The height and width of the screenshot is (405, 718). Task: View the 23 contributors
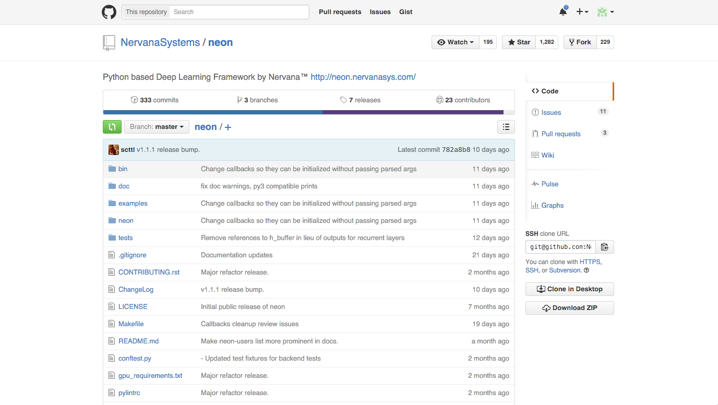[x=463, y=100]
